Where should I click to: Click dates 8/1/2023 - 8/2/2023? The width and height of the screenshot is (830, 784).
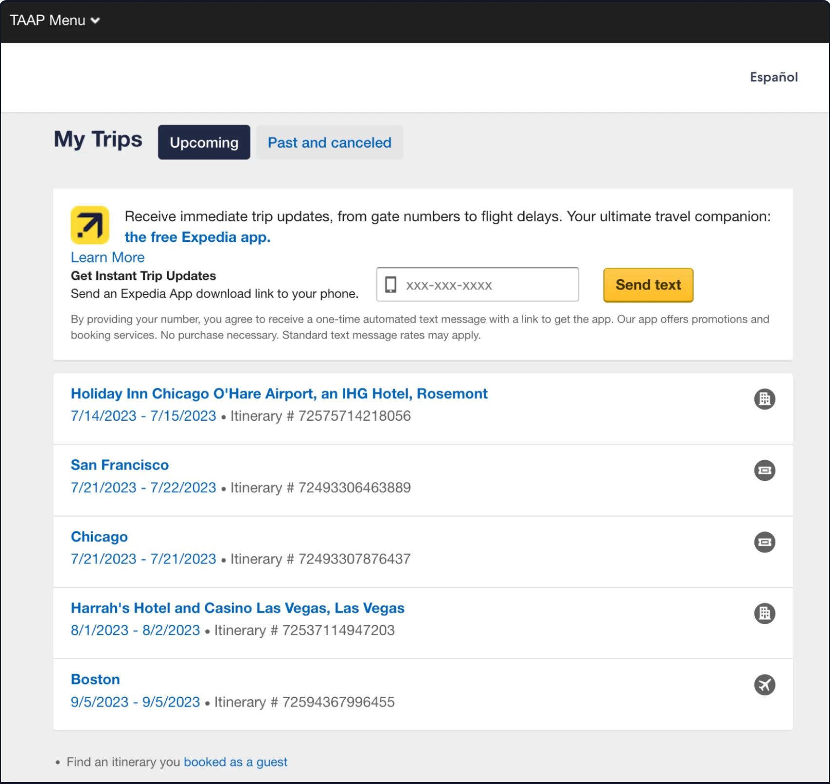tap(136, 630)
